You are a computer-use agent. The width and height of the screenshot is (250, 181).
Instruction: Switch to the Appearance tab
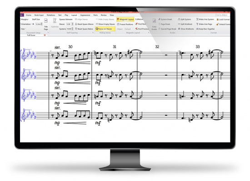[x=85, y=15]
